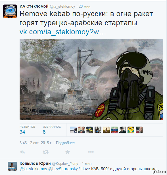Retweet using the retweet arrows icon
This screenshot has height=175, width=167.
(x=45, y=152)
